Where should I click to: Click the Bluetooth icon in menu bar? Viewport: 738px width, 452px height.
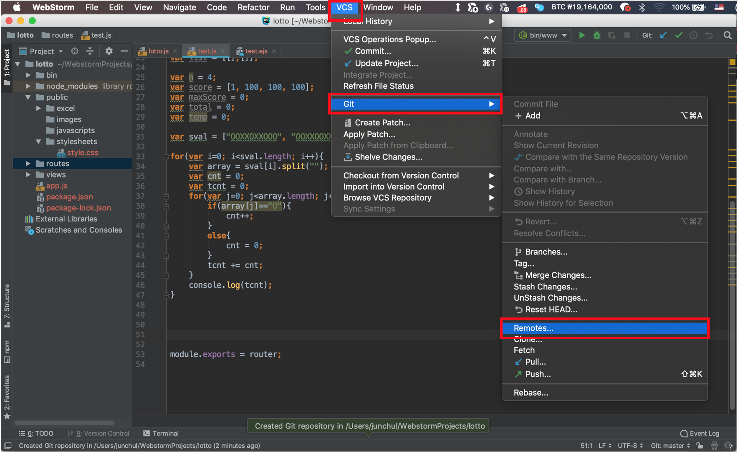point(642,7)
